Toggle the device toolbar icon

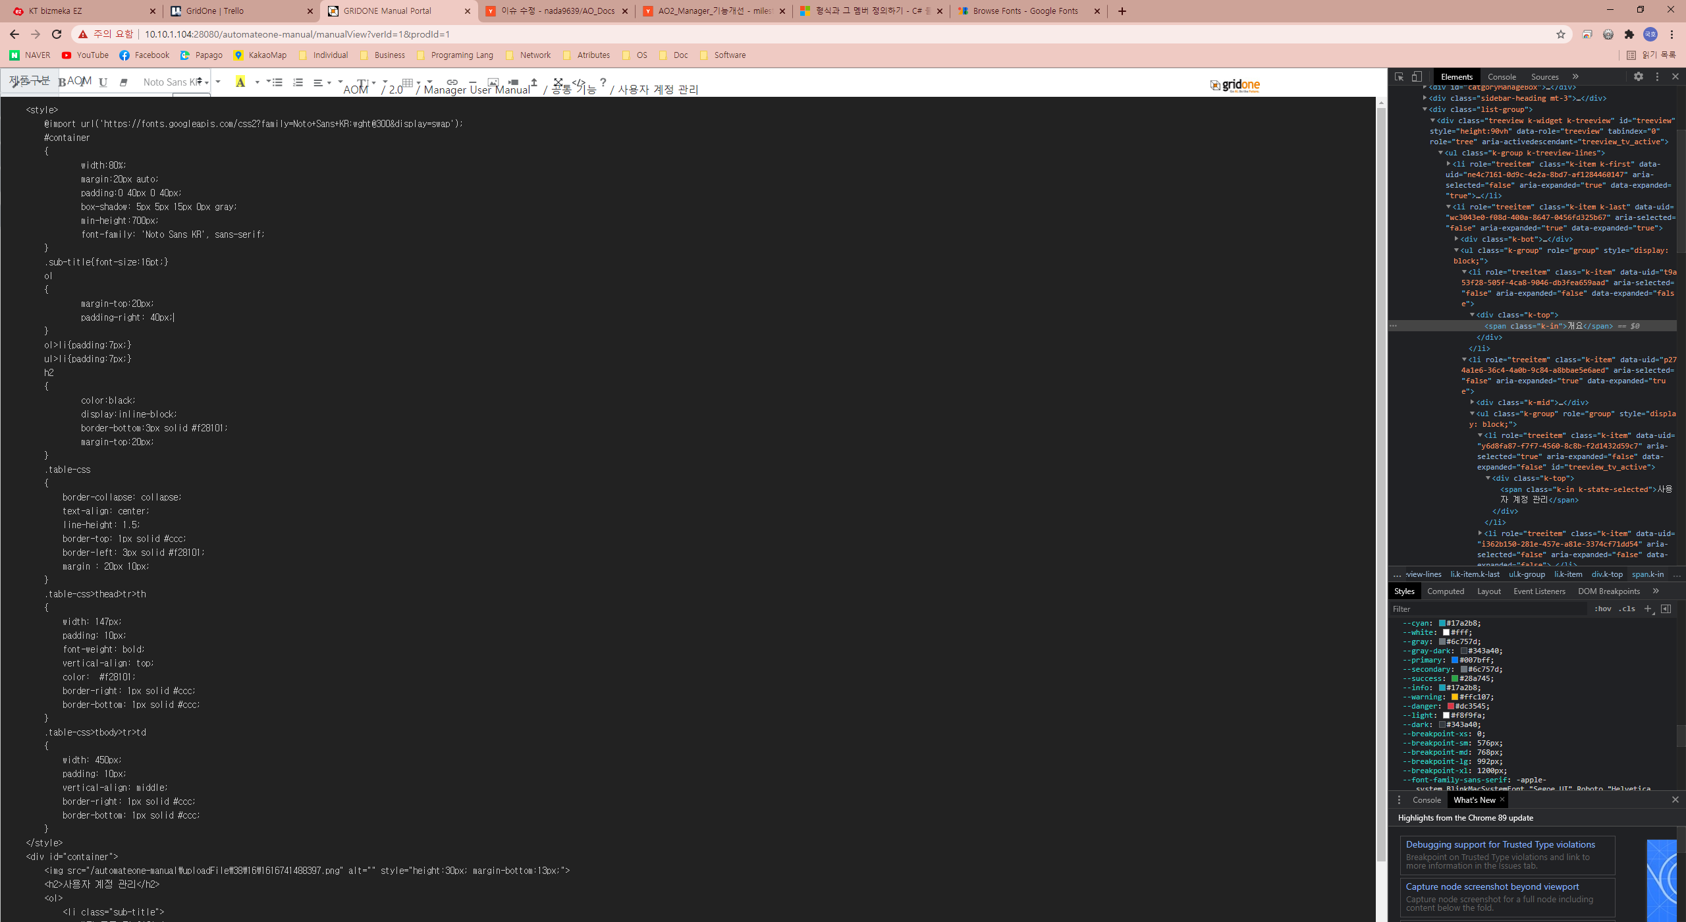(1417, 77)
